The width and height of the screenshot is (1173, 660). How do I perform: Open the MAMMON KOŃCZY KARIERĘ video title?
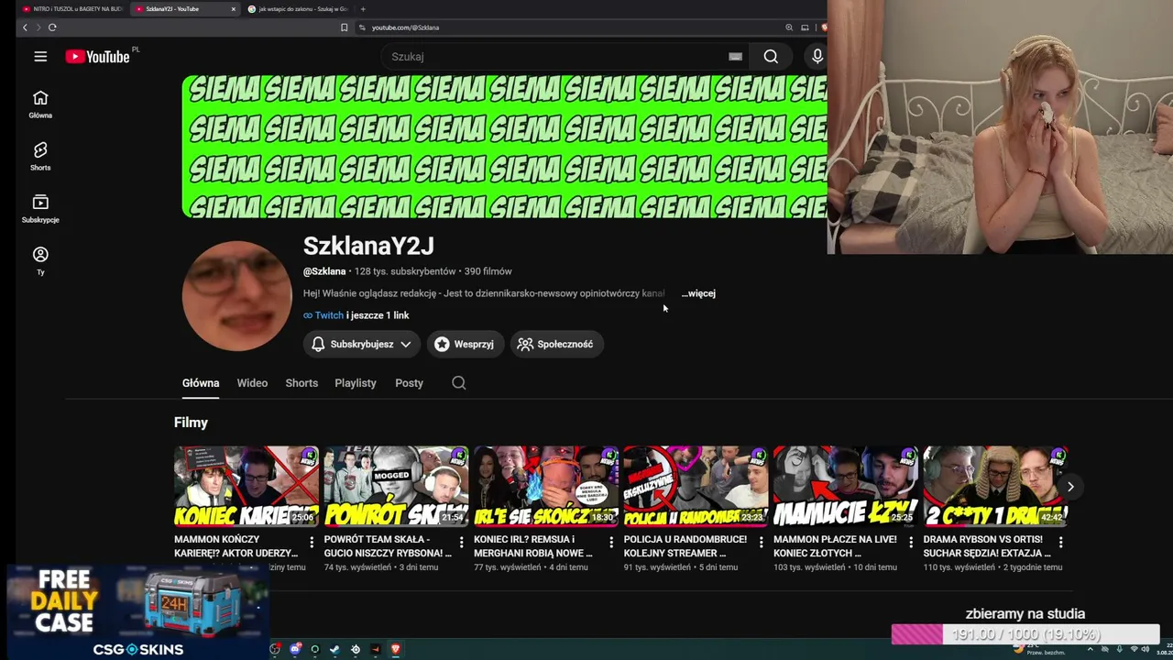[x=236, y=546]
